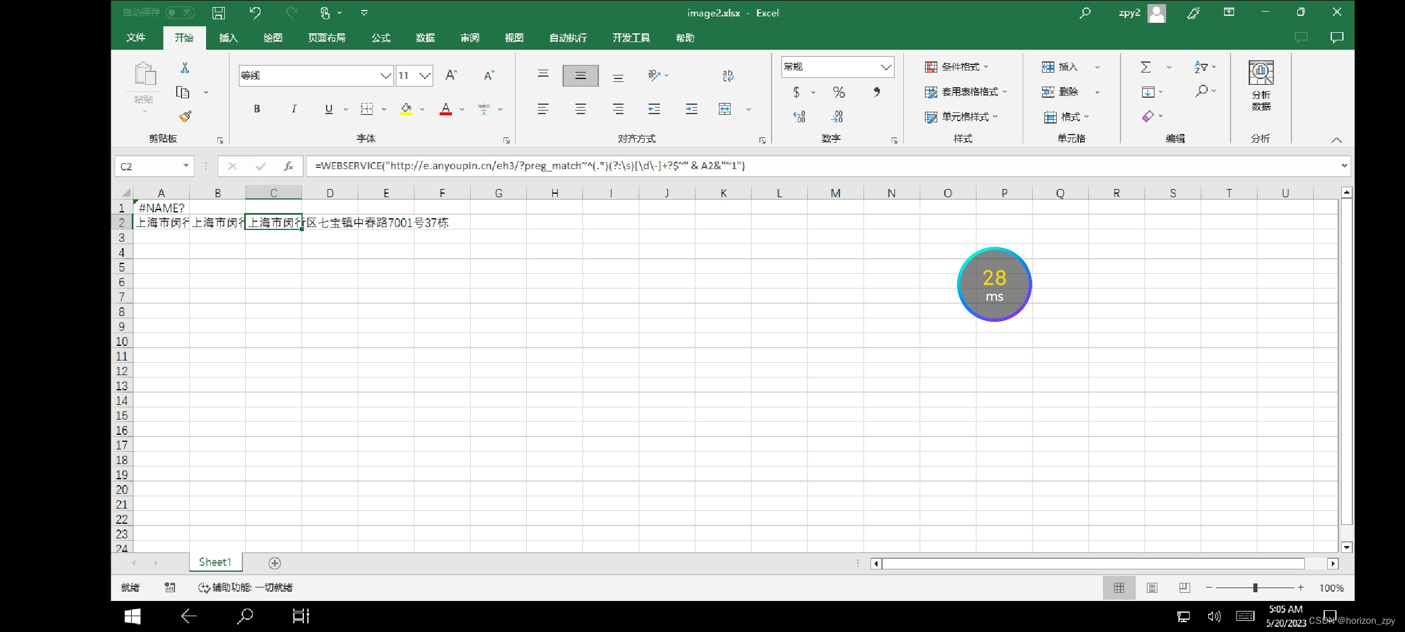The width and height of the screenshot is (1405, 632).
Task: Click the zoom out minus button
Action: (x=1209, y=588)
